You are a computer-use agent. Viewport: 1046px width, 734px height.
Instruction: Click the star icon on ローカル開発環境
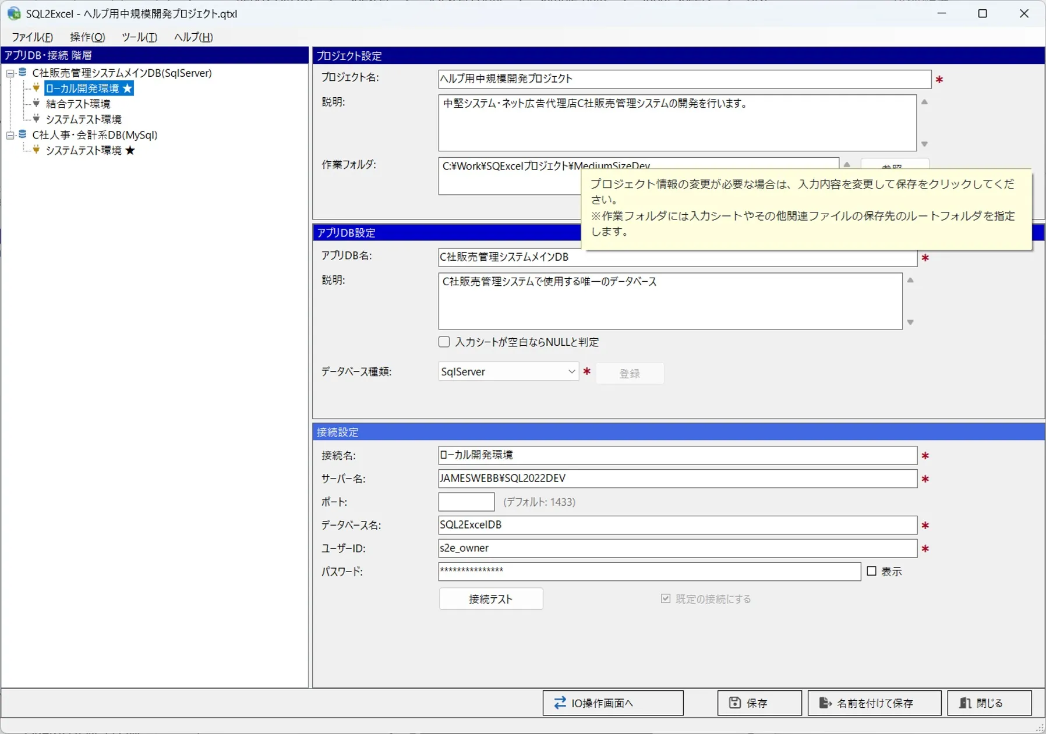point(128,88)
